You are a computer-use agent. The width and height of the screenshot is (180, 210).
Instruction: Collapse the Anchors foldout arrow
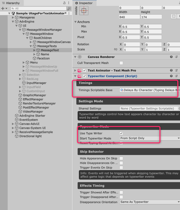pyautogui.click(x=75, y=22)
